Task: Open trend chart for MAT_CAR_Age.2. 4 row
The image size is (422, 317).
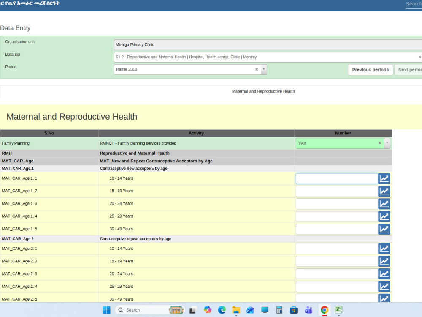Action: pos(384,287)
